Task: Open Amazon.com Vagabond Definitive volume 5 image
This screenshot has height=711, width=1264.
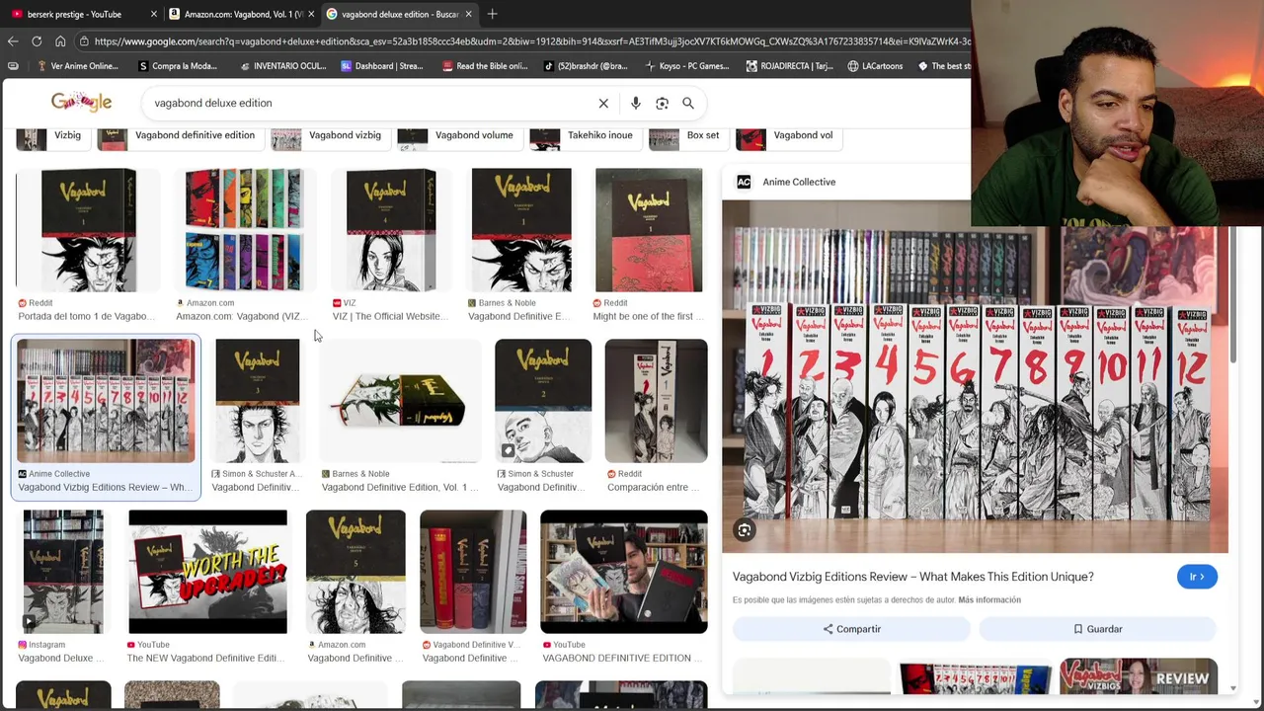Action: (355, 572)
